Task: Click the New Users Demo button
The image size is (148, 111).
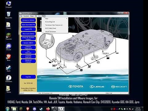Action: 28,34
